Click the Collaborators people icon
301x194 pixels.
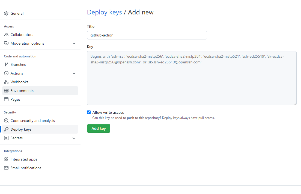[6, 35]
